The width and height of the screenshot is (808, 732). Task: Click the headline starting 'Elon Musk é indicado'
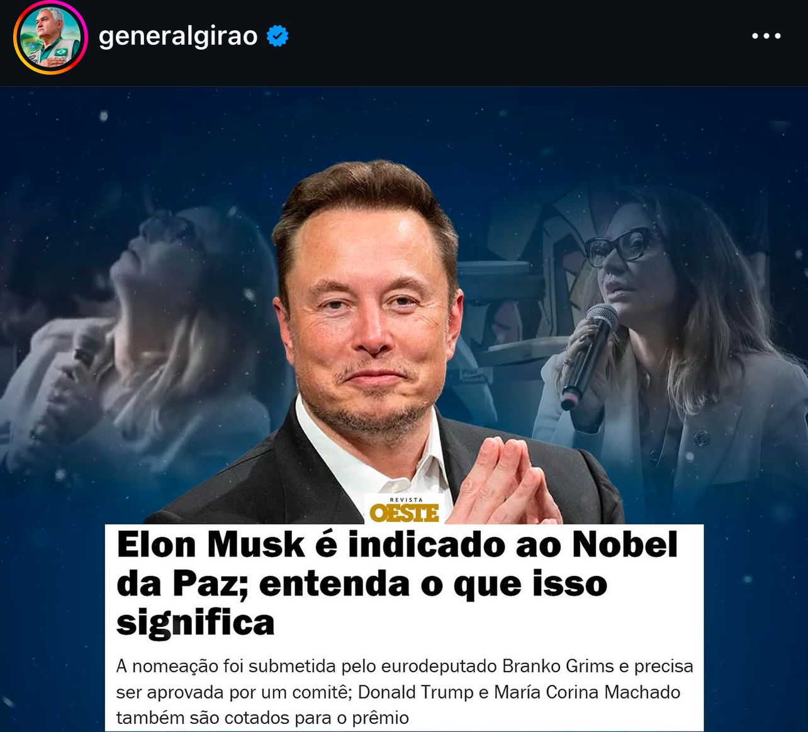point(397,584)
